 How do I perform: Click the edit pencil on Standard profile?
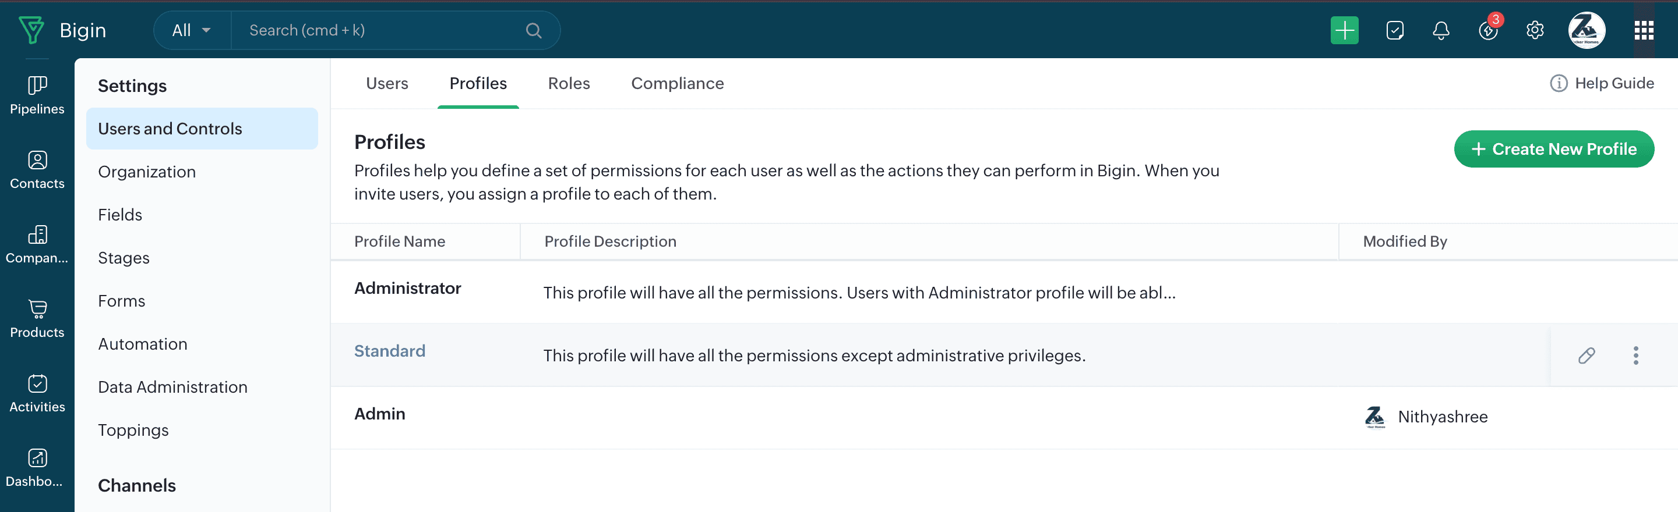[1586, 355]
